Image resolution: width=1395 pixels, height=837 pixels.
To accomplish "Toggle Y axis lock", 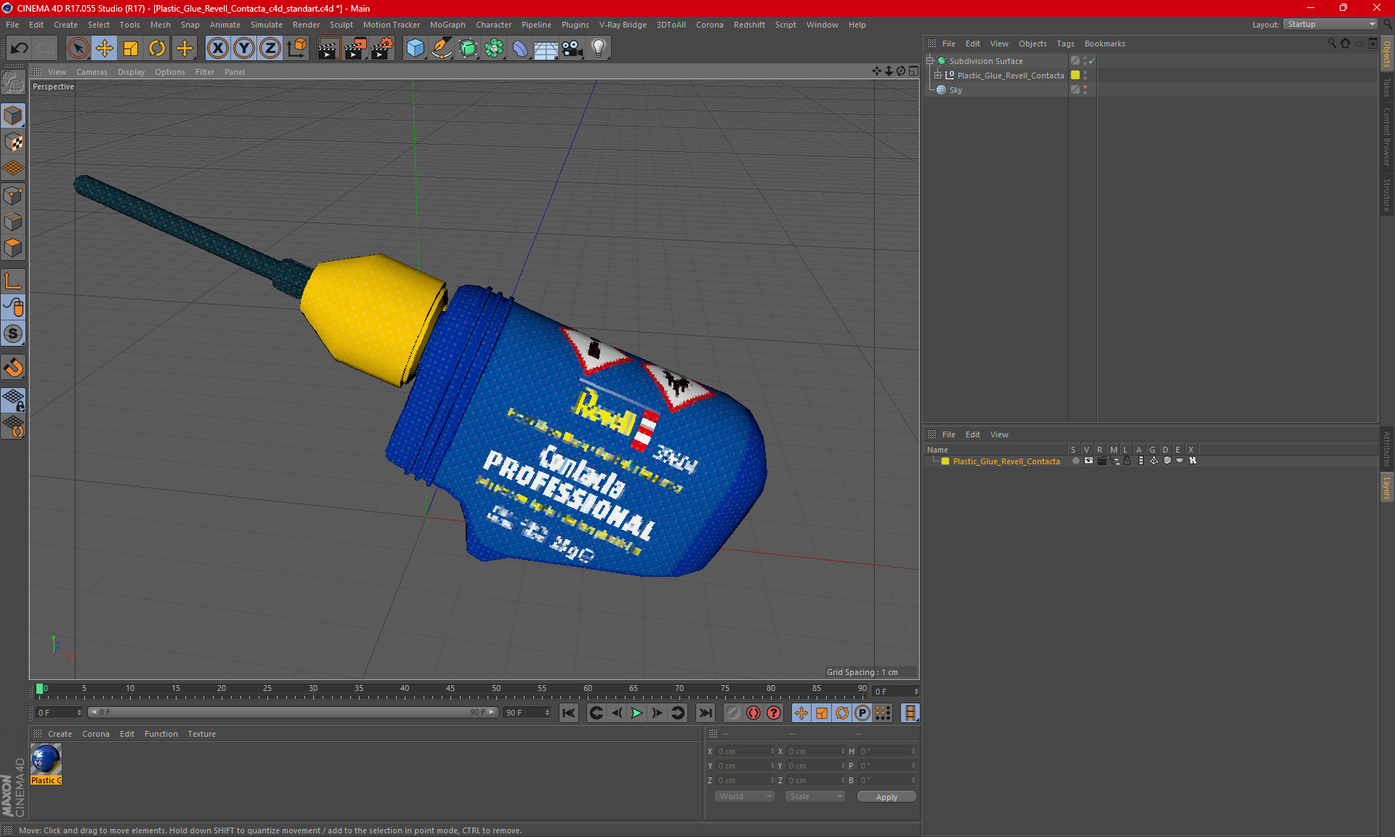I will (244, 49).
